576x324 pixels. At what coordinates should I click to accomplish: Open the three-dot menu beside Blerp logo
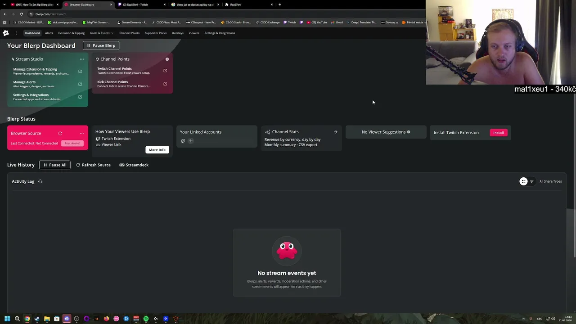coord(16,33)
